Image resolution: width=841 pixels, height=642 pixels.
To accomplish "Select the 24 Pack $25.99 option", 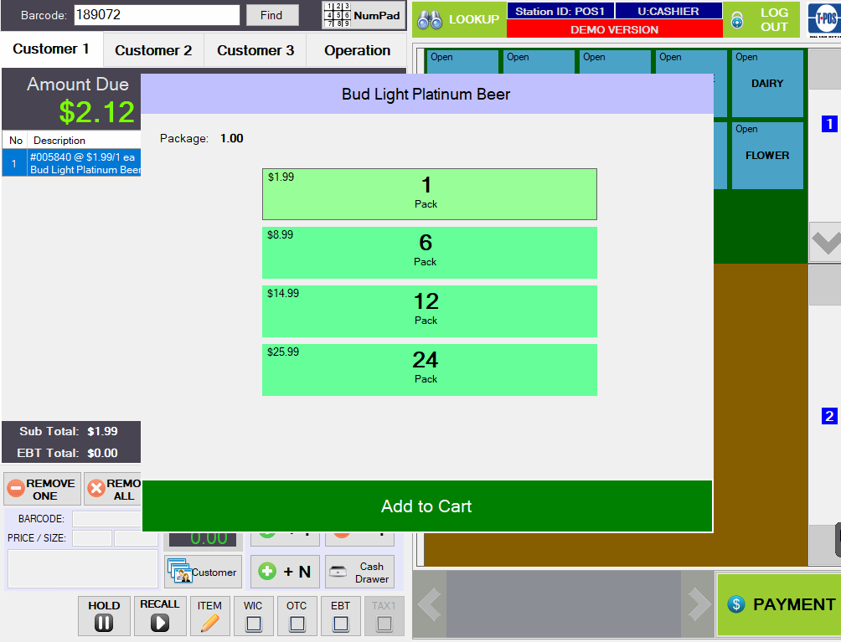I will 429,370.
